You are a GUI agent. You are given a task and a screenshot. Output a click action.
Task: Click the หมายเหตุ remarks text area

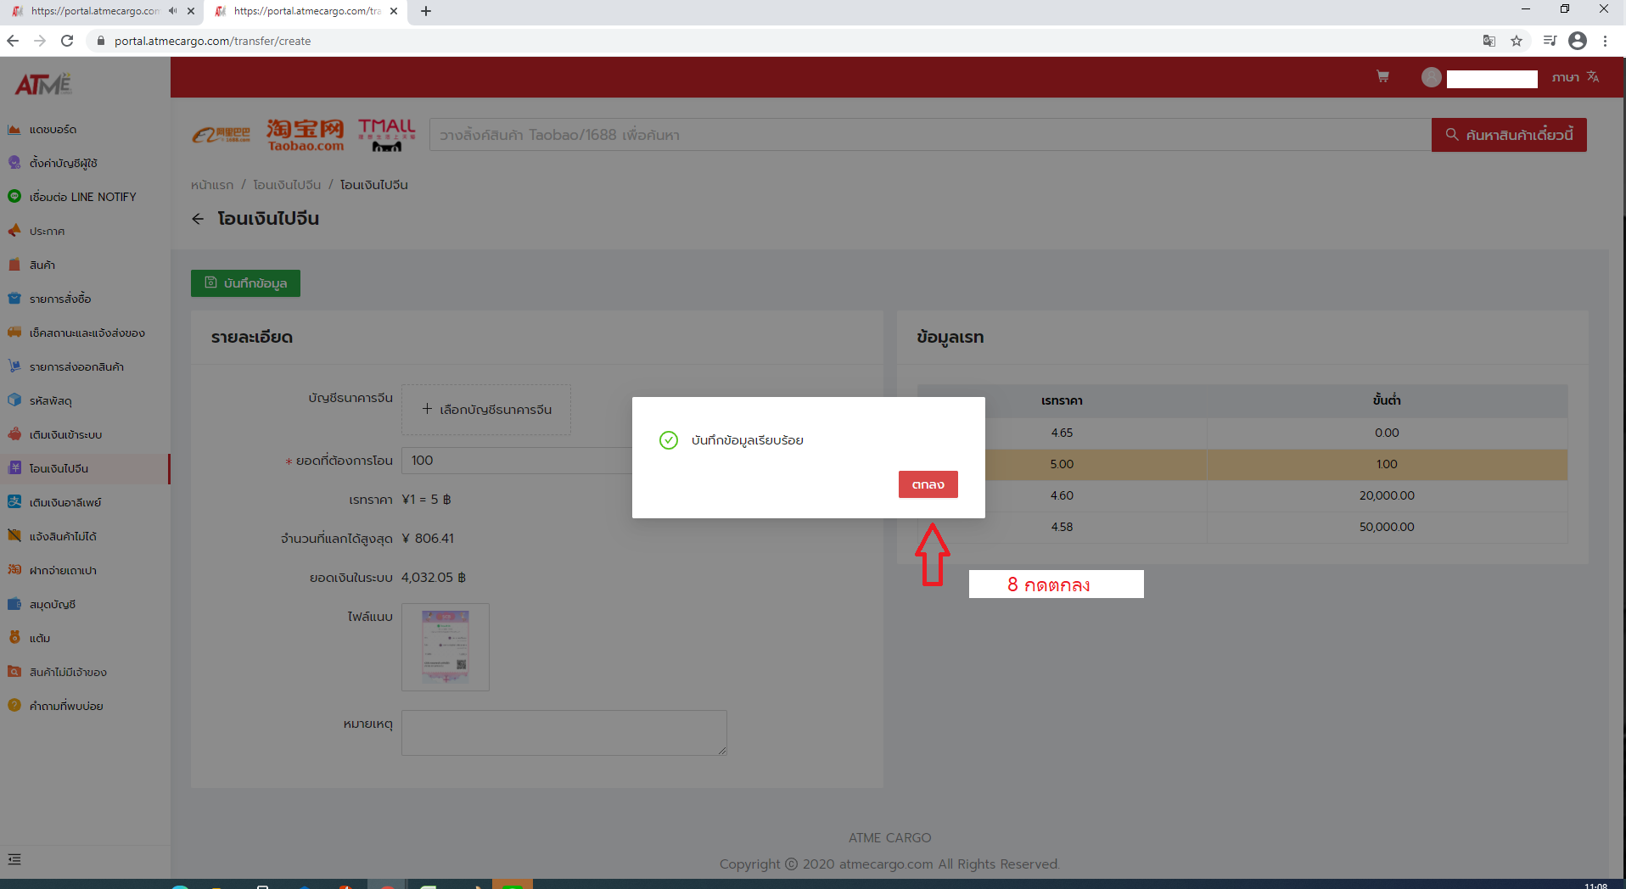tap(563, 732)
